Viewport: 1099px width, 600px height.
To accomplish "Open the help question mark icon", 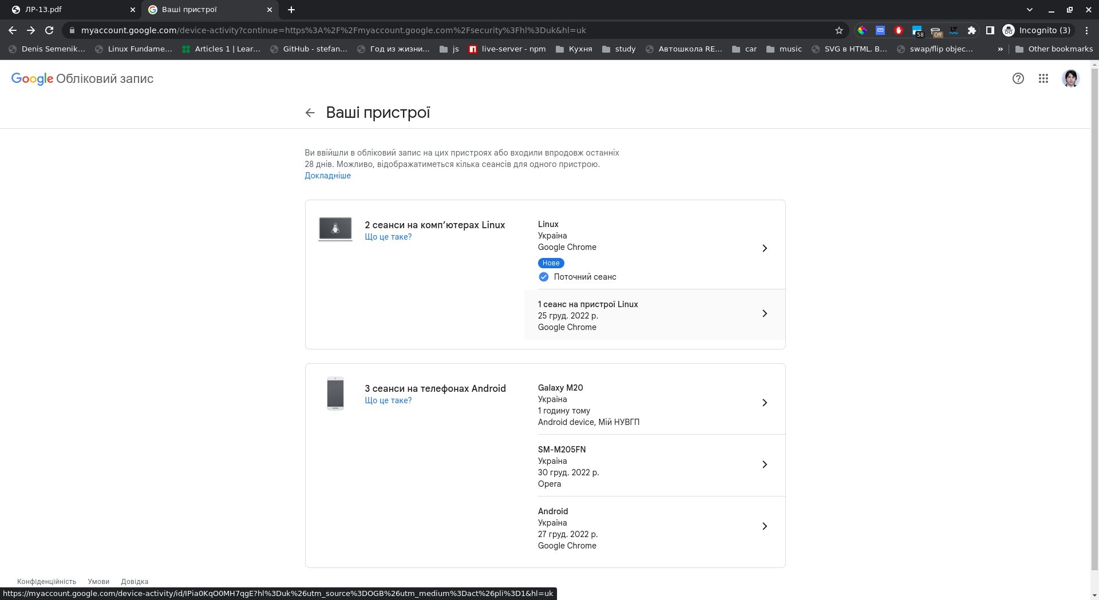I will coord(1018,78).
